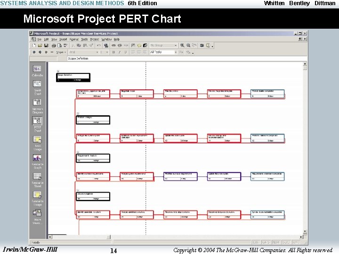Open an existing project with folder icon
Screen dimensions: 339x254
pyautogui.click(x=40, y=45)
